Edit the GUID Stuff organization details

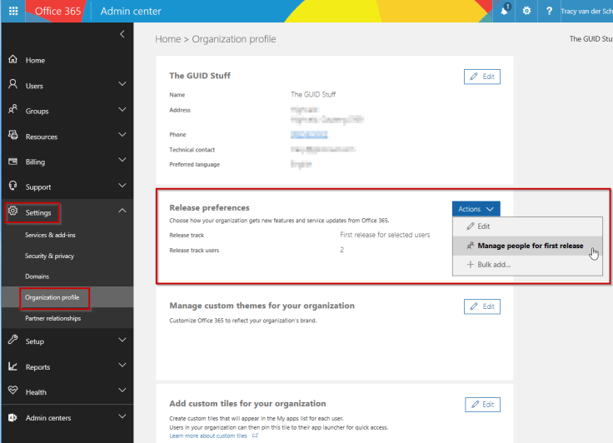[x=481, y=77]
